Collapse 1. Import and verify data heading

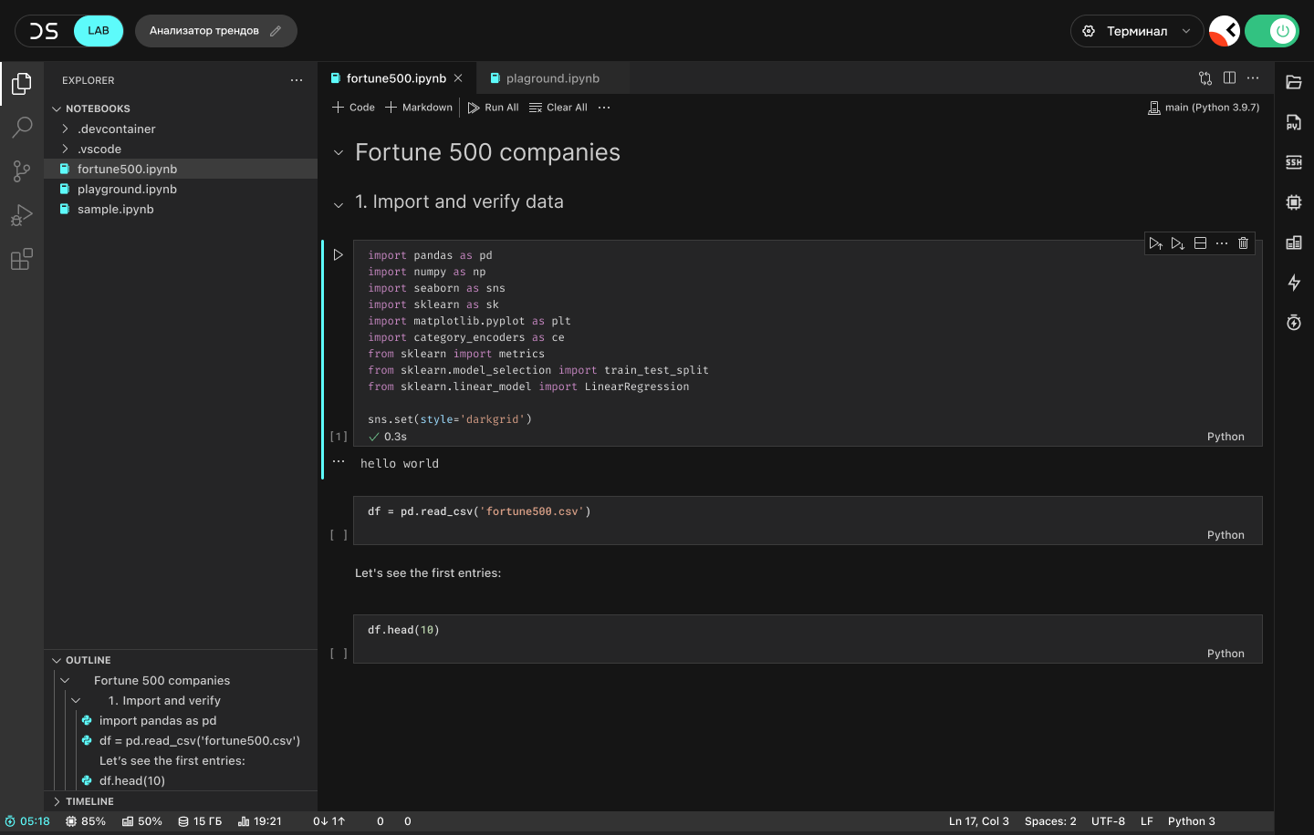point(339,205)
